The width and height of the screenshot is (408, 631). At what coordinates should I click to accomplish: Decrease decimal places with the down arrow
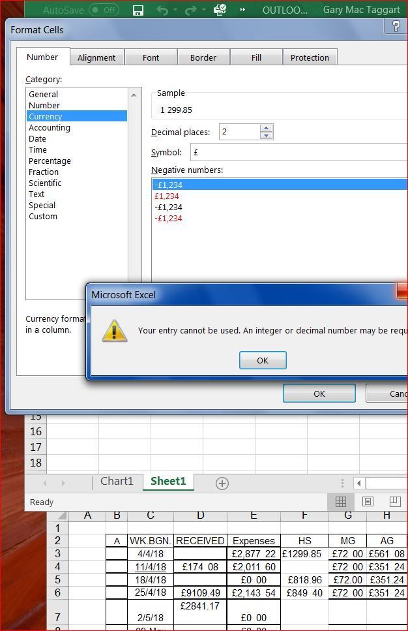tap(266, 136)
